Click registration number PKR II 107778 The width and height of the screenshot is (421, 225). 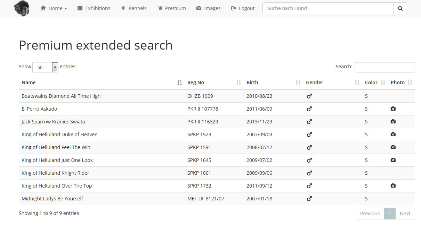click(x=203, y=109)
